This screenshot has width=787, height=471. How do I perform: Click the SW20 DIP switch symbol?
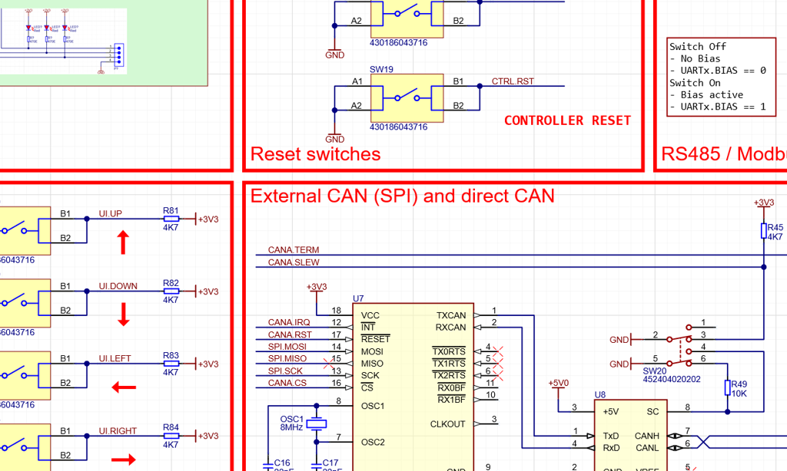point(678,350)
